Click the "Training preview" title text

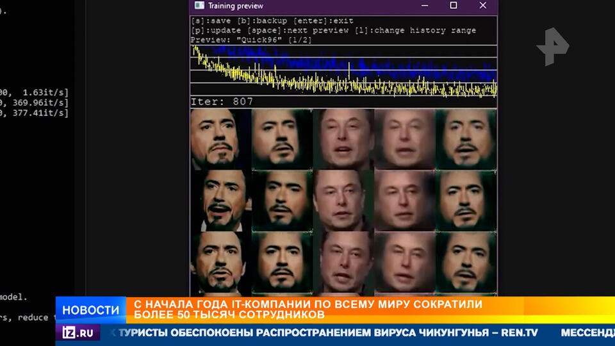(x=235, y=6)
